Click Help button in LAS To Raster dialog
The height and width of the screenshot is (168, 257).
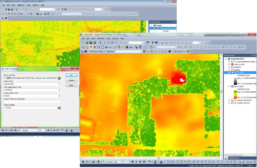coord(71,85)
